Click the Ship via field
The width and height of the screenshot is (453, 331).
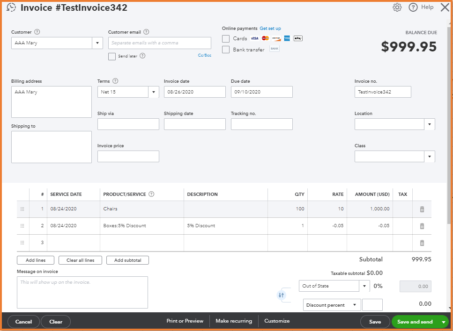(128, 124)
